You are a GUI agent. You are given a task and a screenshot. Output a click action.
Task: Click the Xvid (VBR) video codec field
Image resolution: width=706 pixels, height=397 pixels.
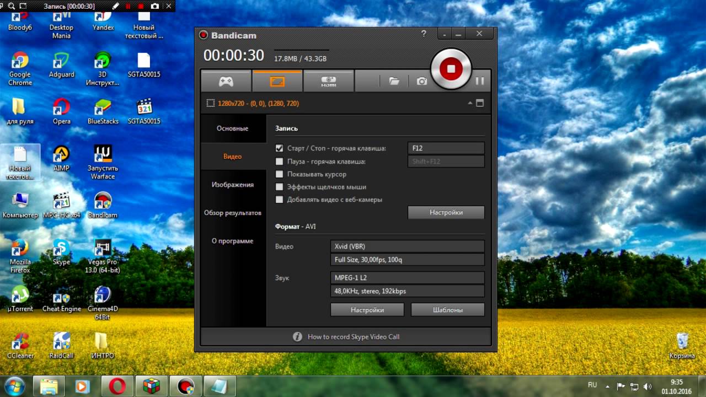pos(407,246)
